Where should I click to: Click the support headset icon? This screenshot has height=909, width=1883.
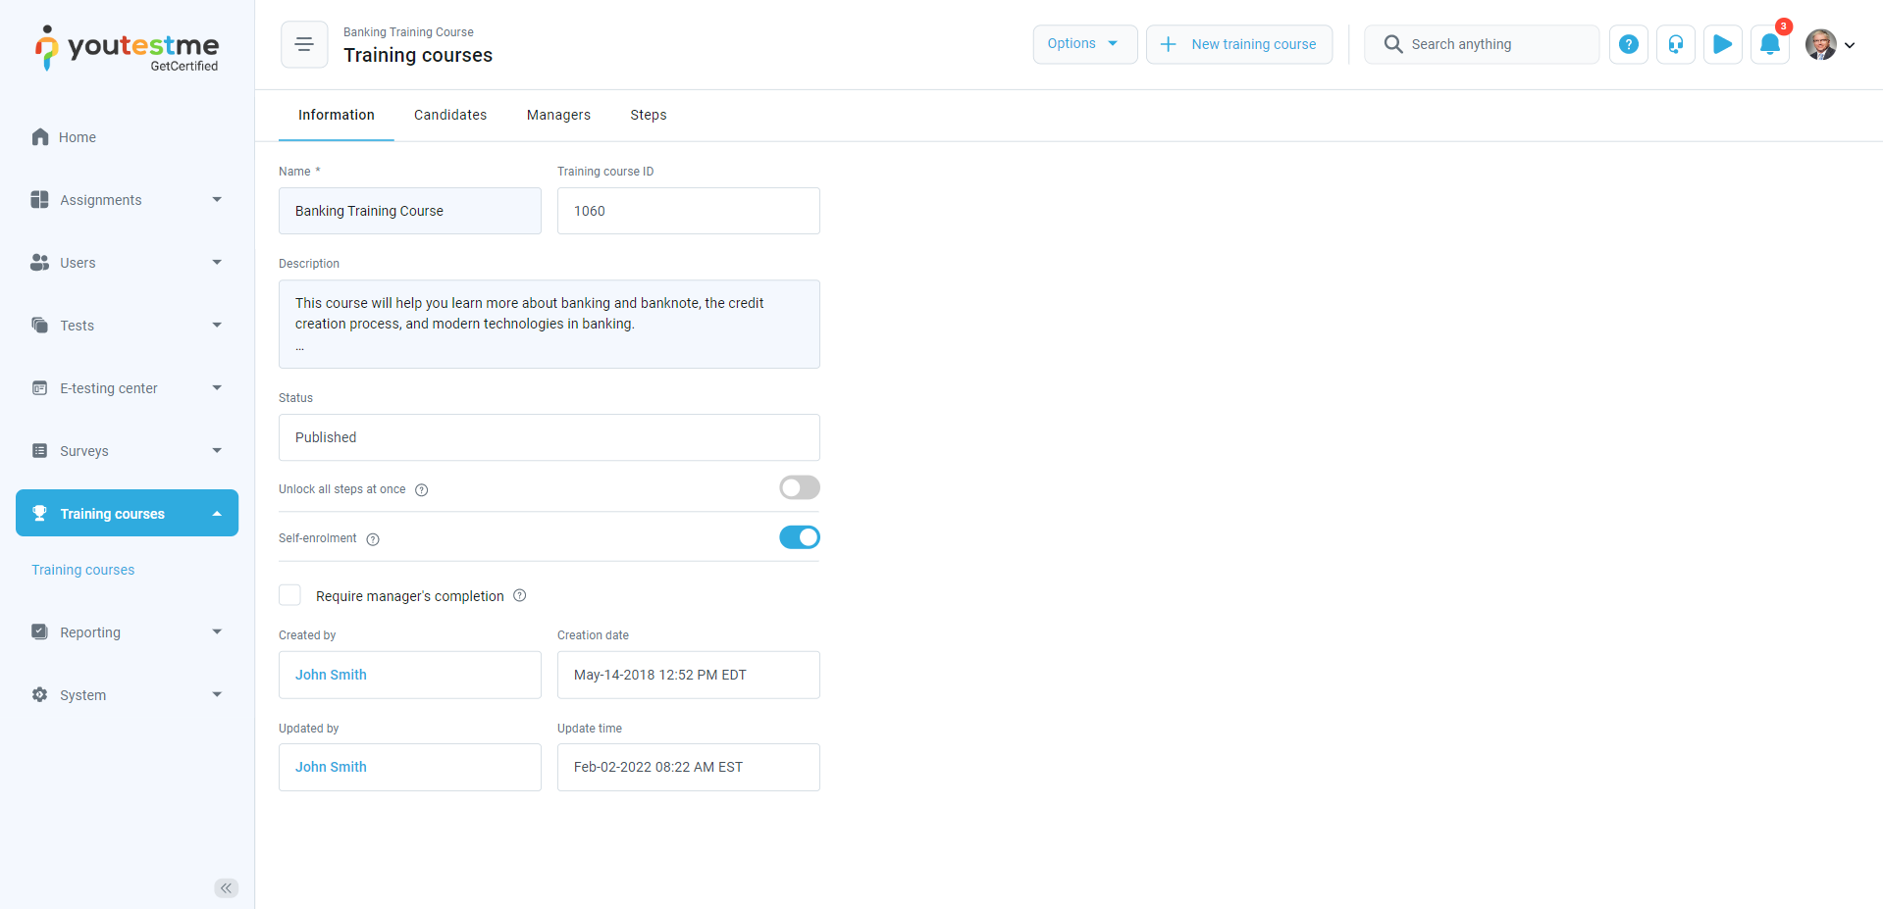(x=1675, y=44)
